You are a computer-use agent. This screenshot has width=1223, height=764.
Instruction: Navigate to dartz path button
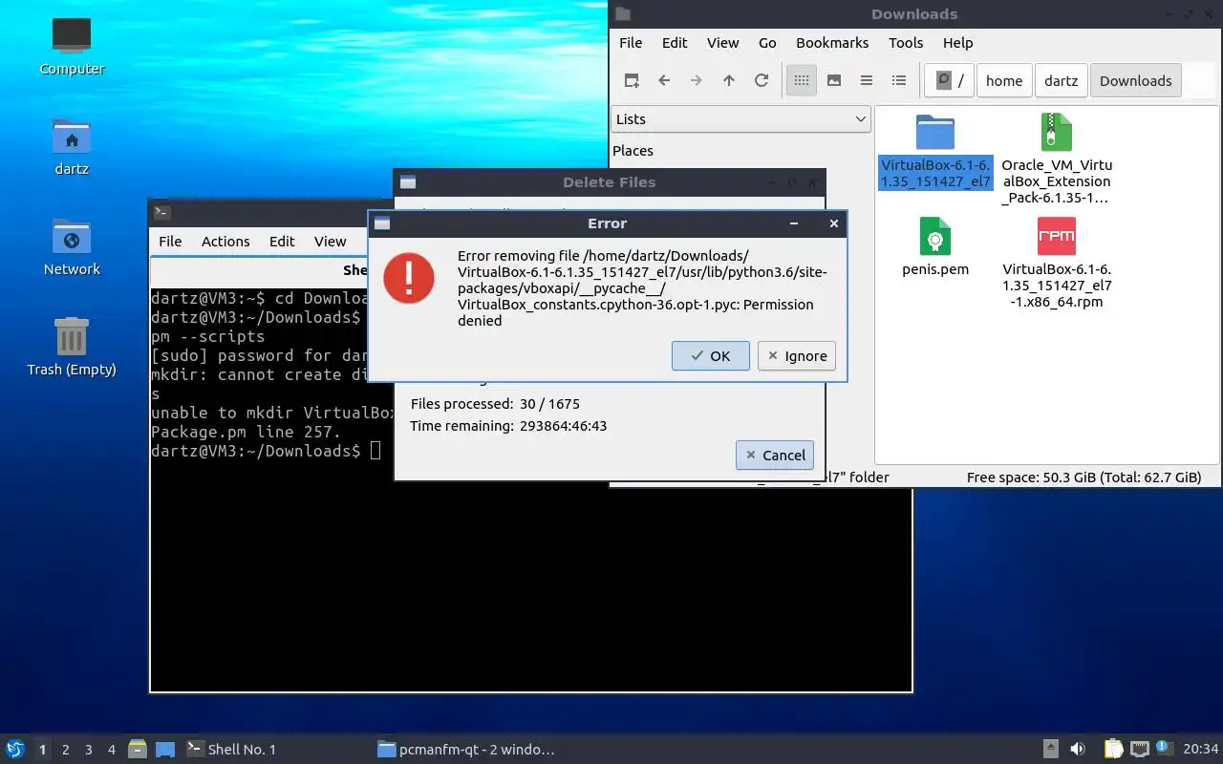[1061, 81]
